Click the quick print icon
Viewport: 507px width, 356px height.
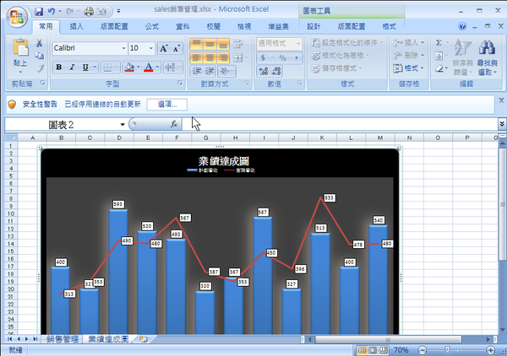89,12
